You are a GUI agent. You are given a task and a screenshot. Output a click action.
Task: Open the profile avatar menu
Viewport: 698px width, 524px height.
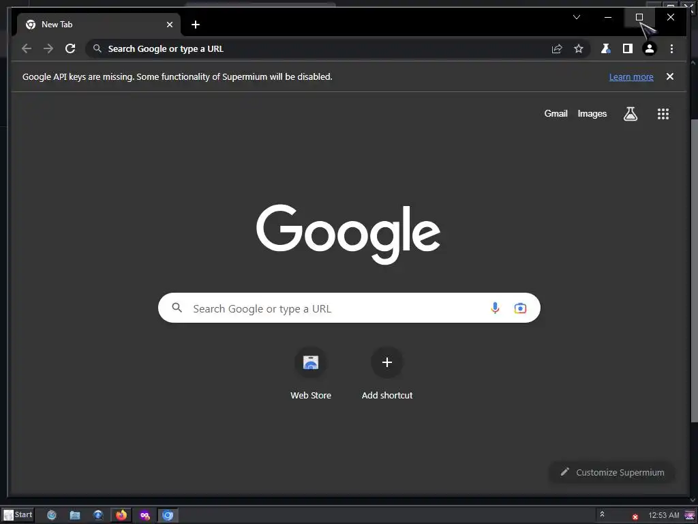click(650, 48)
